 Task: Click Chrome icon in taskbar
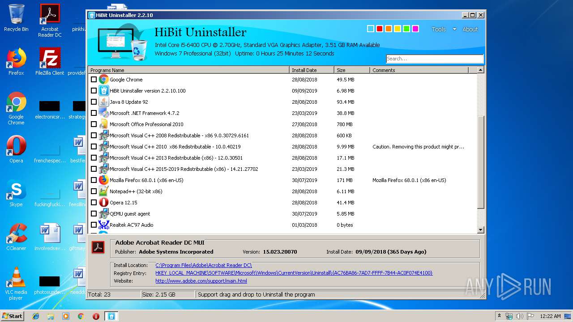point(81,316)
